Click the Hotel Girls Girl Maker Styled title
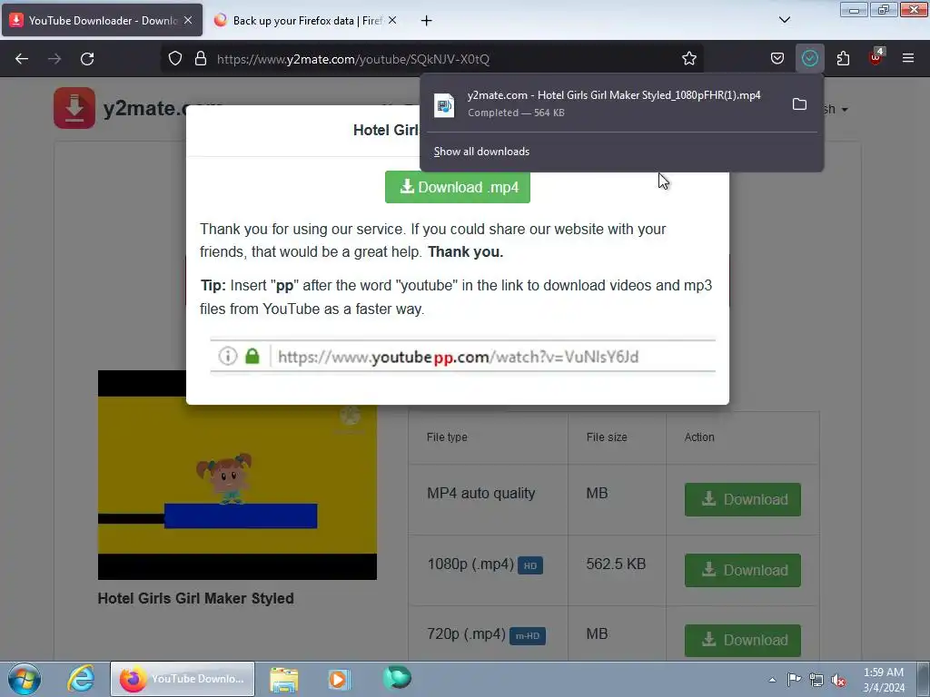Screen dimensions: 930x697 pos(196,599)
